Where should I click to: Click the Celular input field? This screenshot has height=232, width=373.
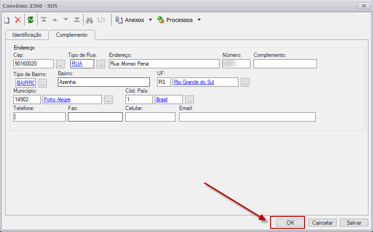150,117
